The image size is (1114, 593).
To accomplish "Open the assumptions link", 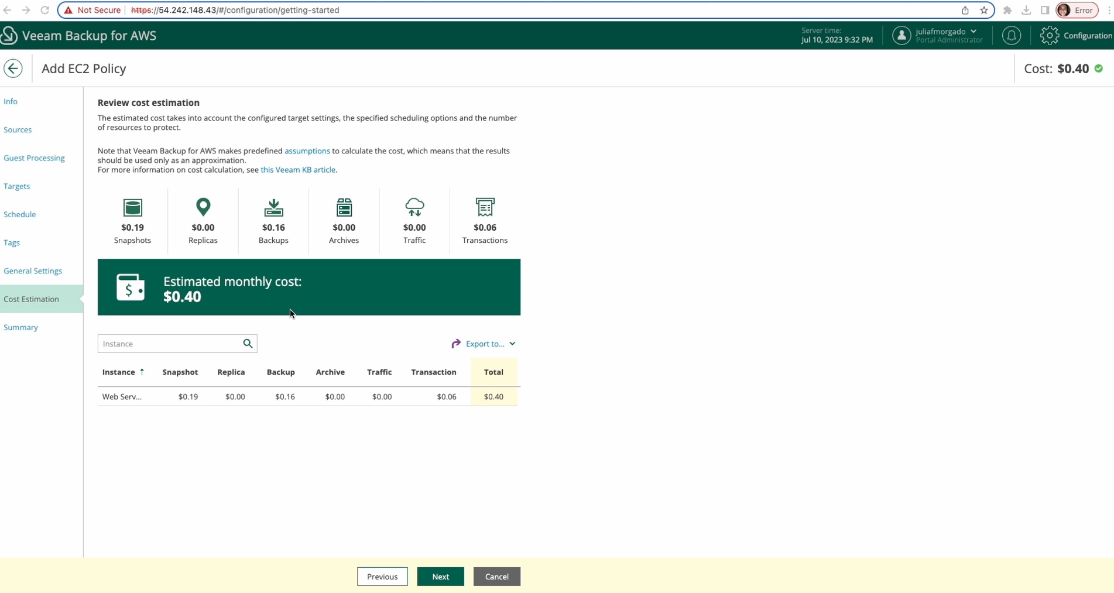I will tap(307, 151).
